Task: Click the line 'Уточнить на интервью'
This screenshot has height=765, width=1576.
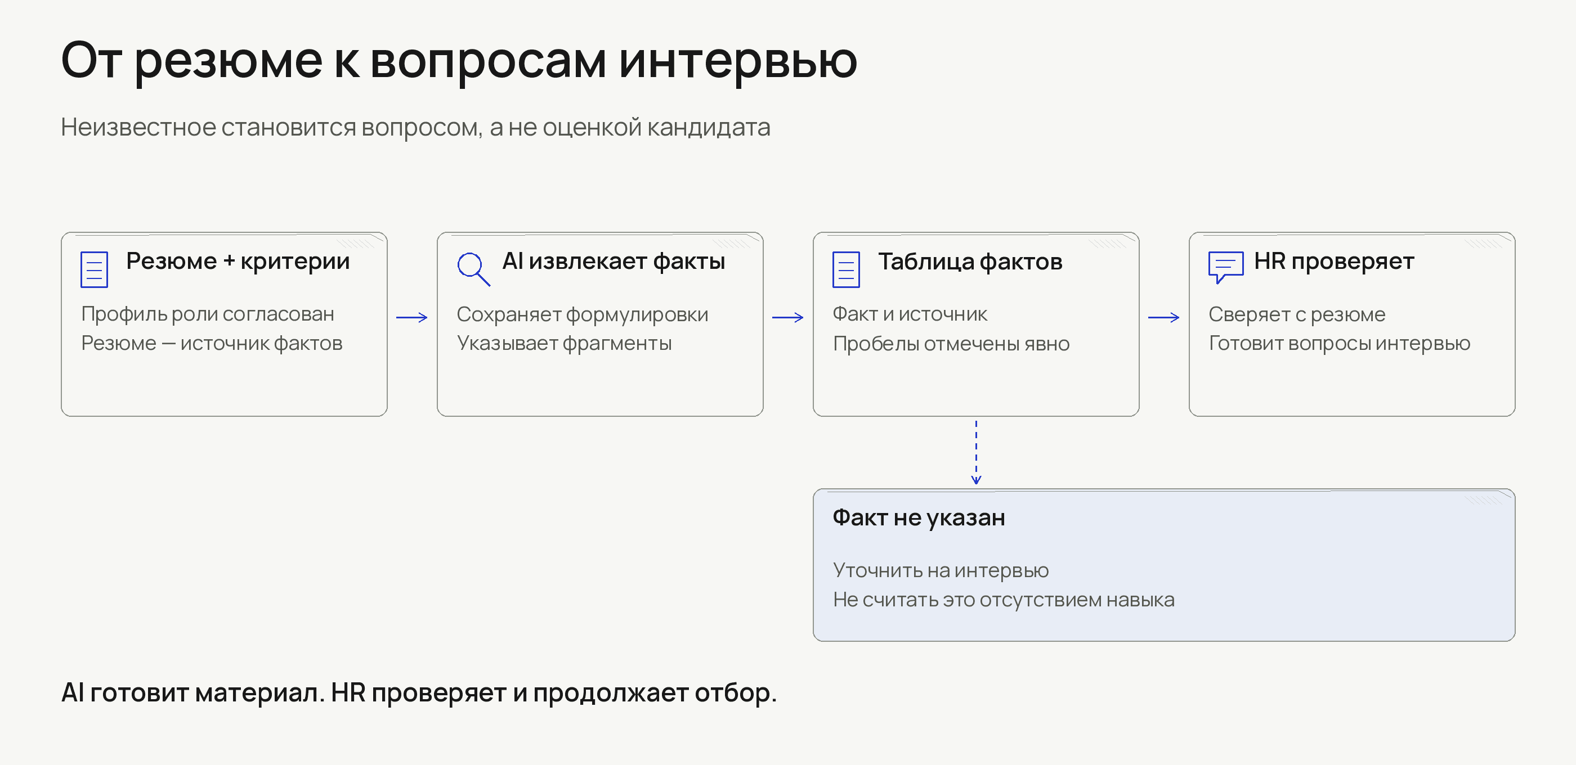Action: tap(941, 570)
